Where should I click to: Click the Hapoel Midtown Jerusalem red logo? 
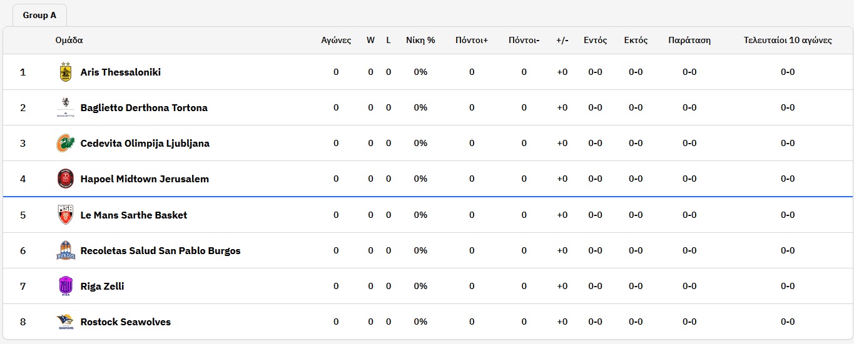coord(65,179)
